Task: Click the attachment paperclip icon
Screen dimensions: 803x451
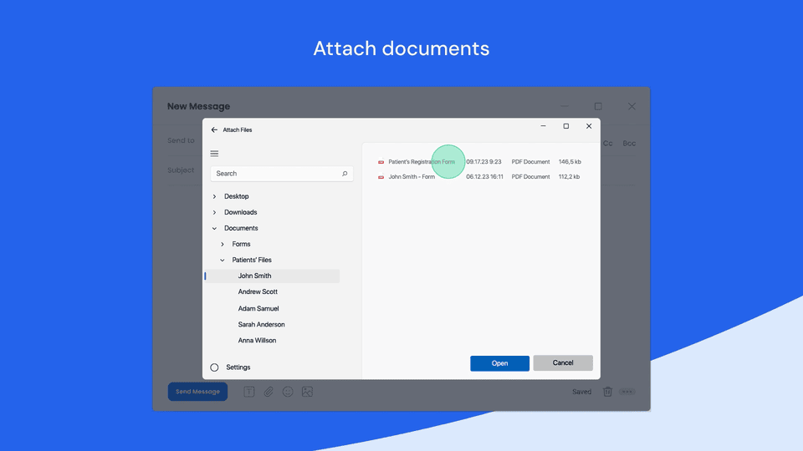Action: click(269, 392)
